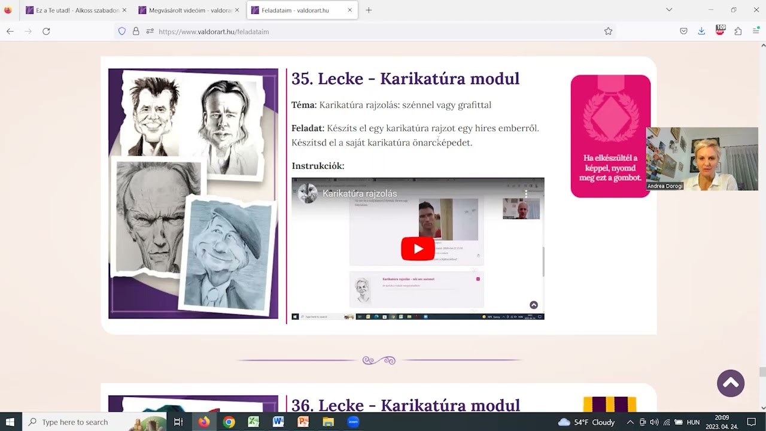Open the caricature collage image for lesson 35
This screenshot has width=766, height=431.
pyautogui.click(x=193, y=193)
